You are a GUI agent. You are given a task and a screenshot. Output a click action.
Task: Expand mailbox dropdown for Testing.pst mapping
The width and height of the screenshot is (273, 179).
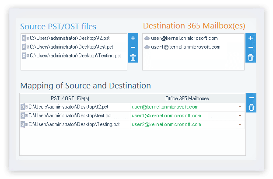pos(240,124)
